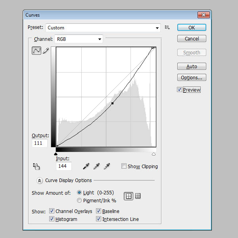Click the Input value field
The image size is (238, 238).
(64, 166)
